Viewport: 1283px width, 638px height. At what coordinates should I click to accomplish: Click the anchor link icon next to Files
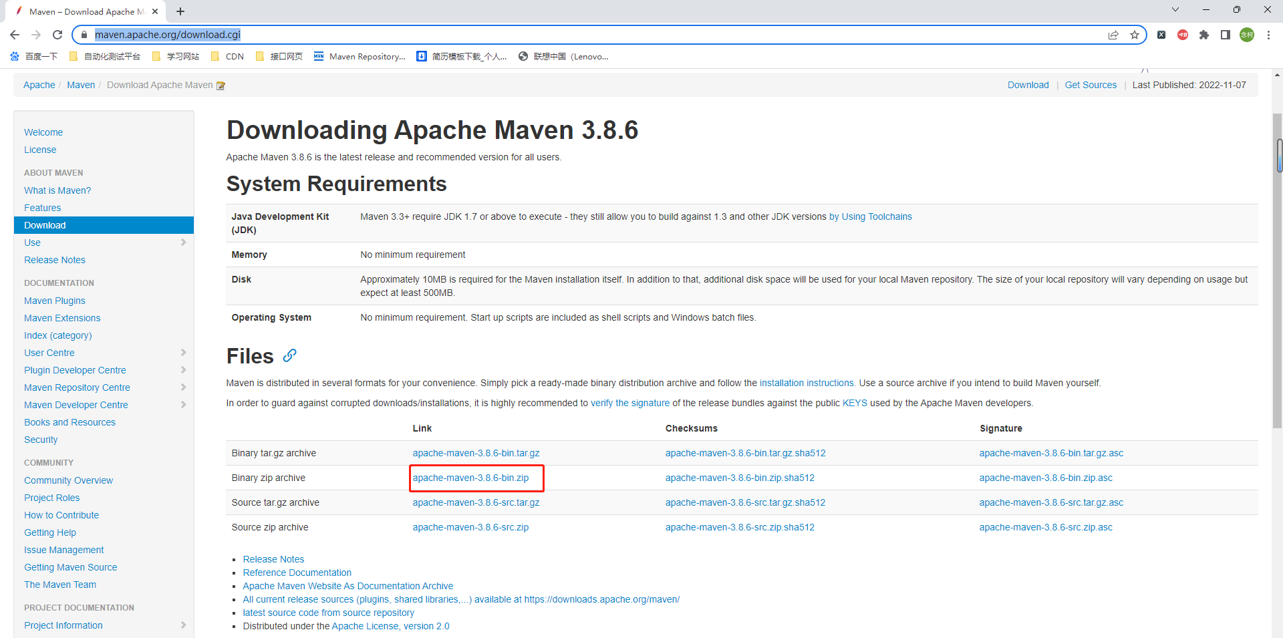tap(289, 355)
